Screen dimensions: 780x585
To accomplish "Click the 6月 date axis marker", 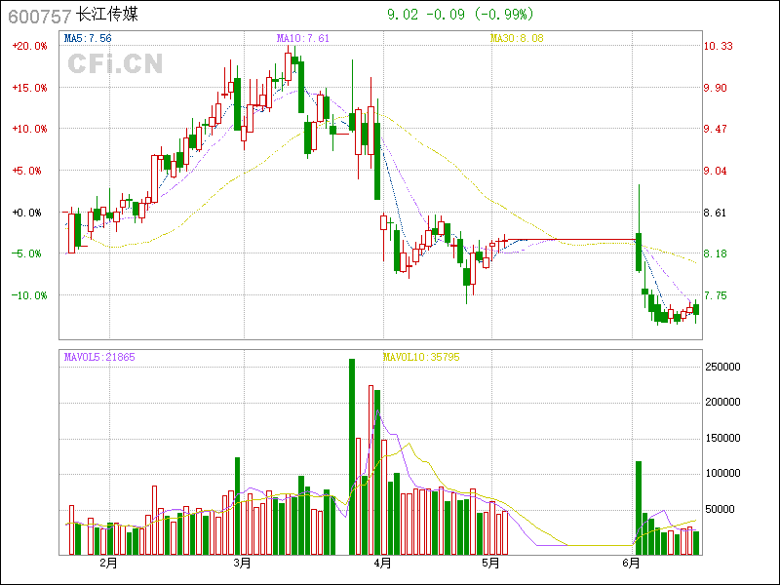I will [632, 563].
